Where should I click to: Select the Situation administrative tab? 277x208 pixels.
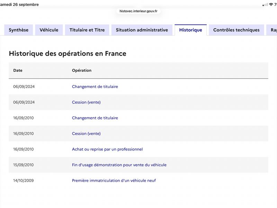click(x=142, y=30)
